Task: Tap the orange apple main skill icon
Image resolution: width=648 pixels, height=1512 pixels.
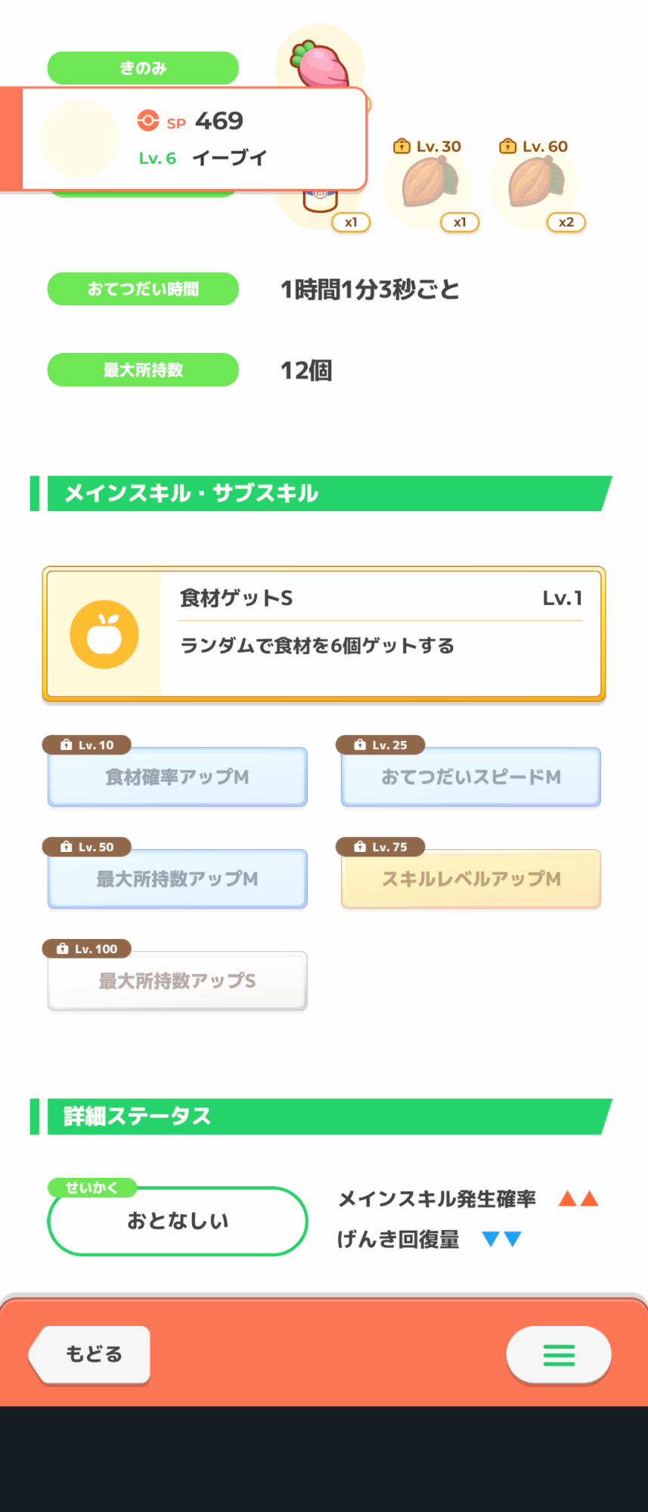Action: point(104,634)
